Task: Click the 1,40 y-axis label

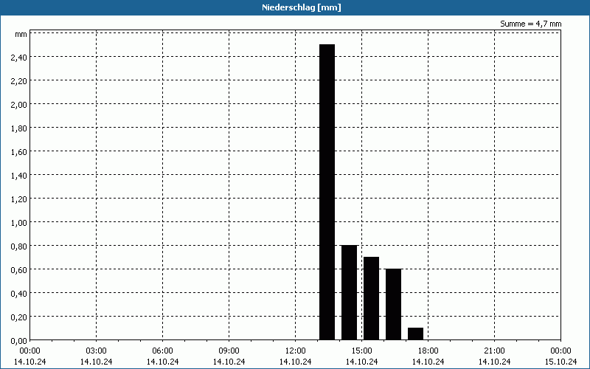Action: coord(19,175)
